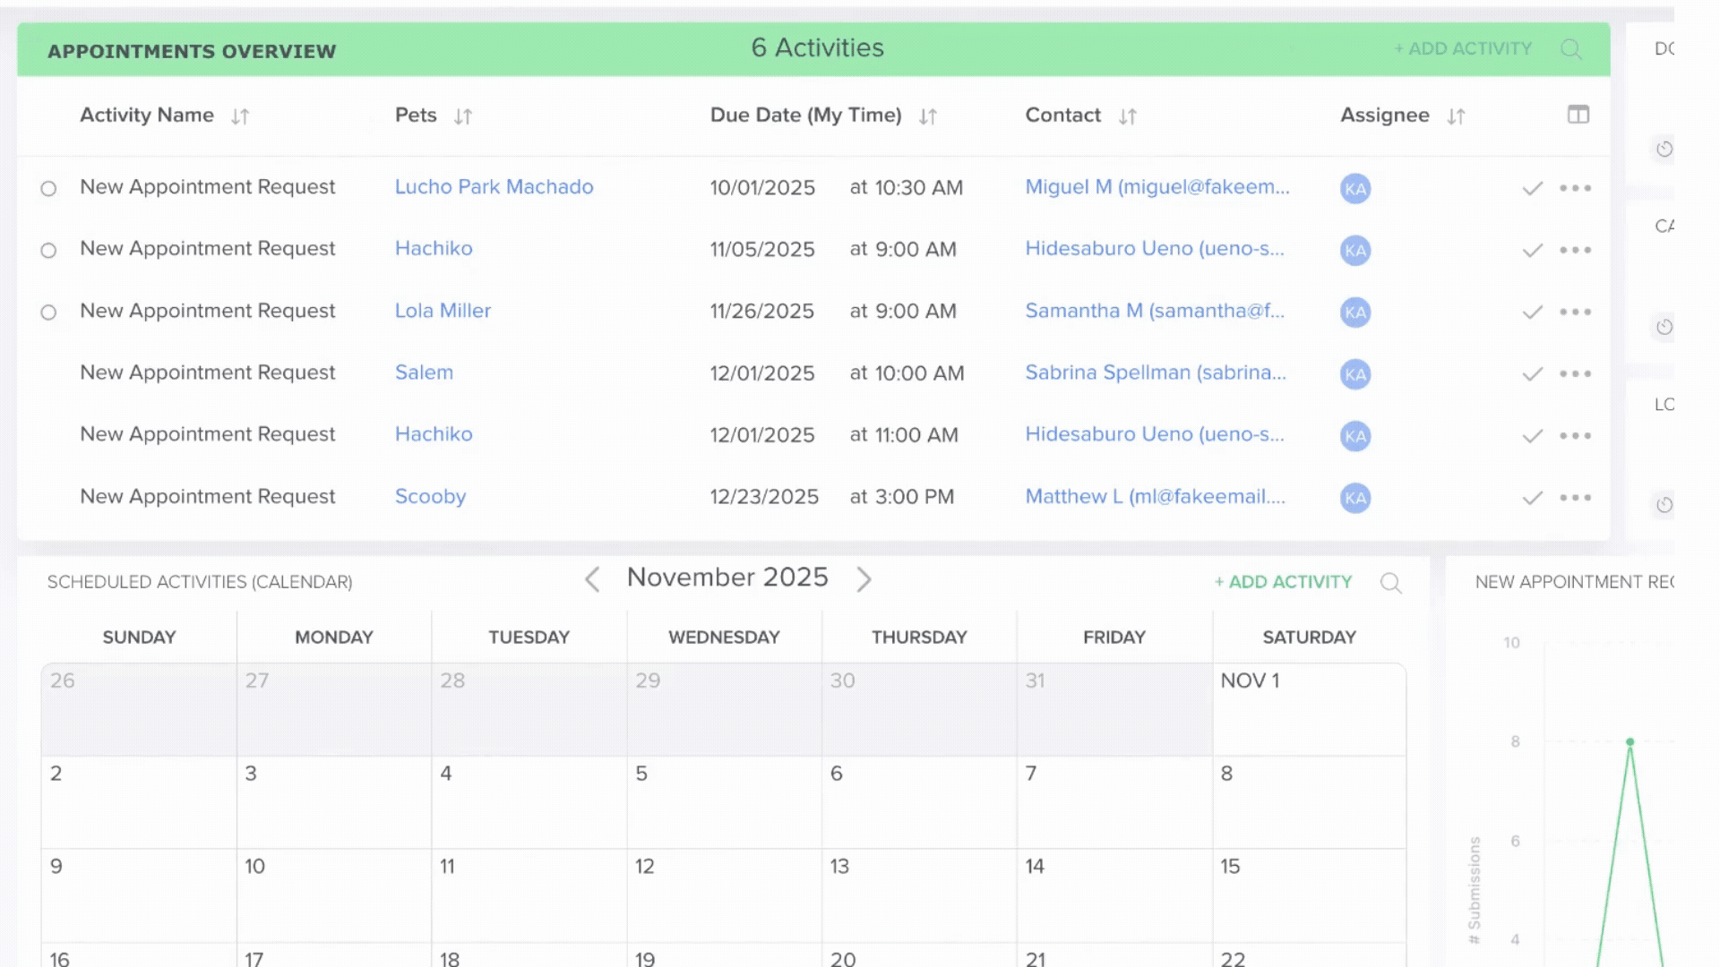Select November 13 calendar day cell
The image size is (1720, 967).
[x=918, y=894]
